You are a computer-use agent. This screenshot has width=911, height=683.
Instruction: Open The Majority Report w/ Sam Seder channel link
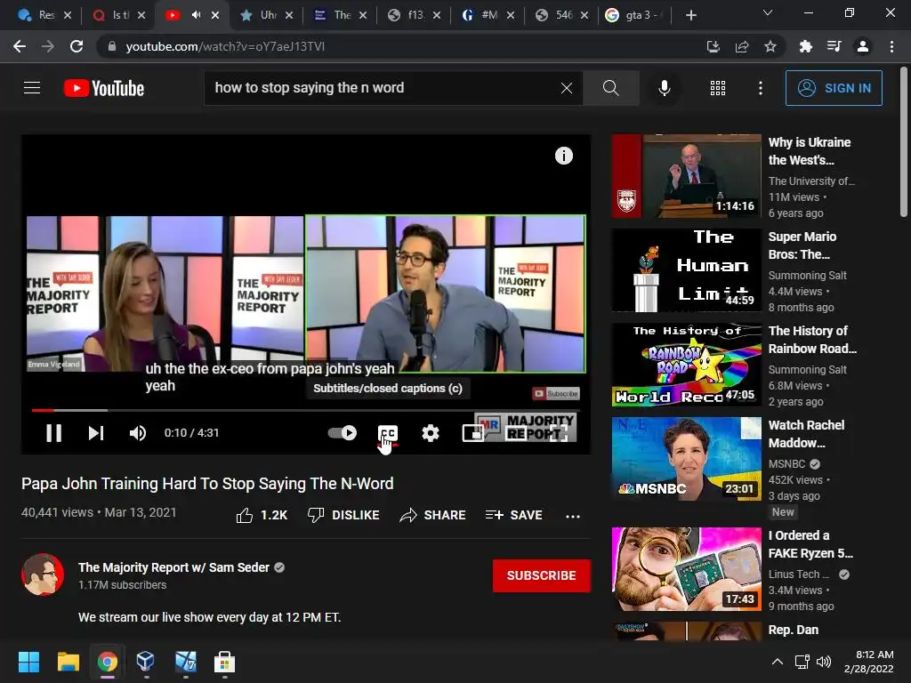(x=173, y=567)
